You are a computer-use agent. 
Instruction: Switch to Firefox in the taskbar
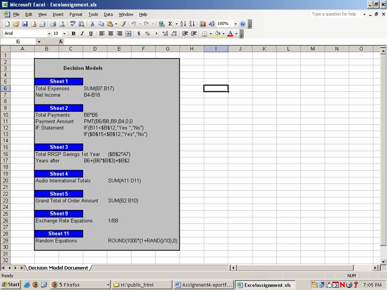pyautogui.click(x=80, y=285)
